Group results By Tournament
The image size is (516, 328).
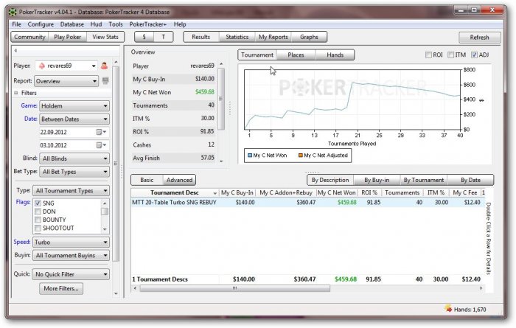(424, 180)
